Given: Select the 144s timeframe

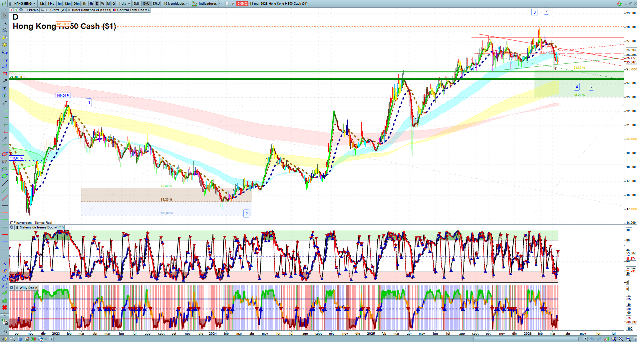Looking at the screenshot, I should (51, 4).
